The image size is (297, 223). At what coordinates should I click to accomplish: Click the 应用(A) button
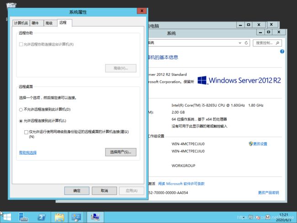coord(132,191)
